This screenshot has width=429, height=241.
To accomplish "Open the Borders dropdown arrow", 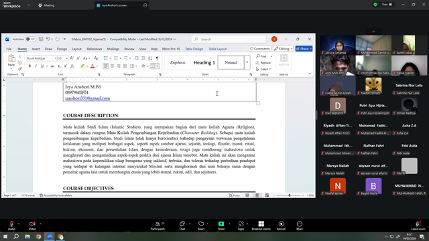I will point(158,66).
